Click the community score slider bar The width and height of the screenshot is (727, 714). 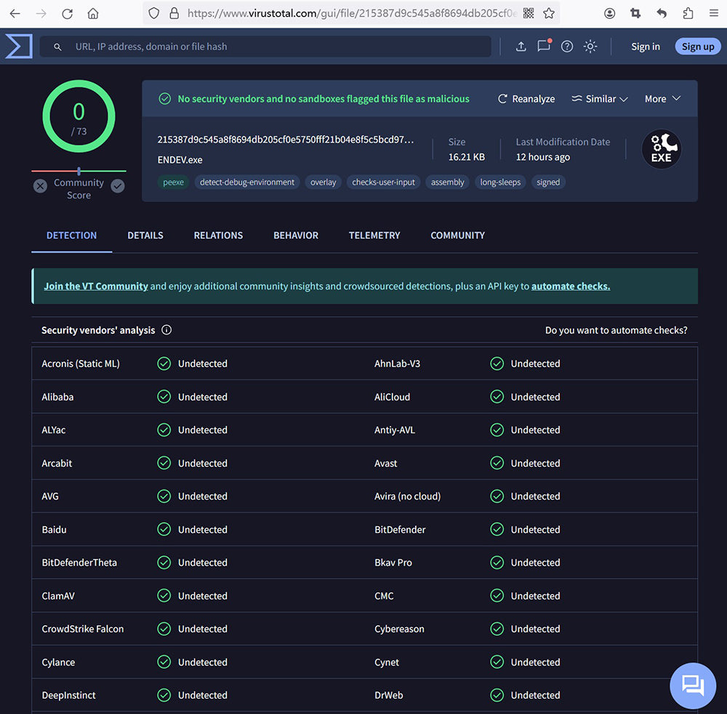pyautogui.click(x=79, y=171)
